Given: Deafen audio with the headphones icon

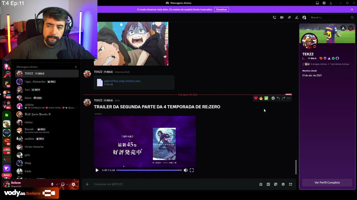Looking at the screenshot, I should [x=63, y=184].
